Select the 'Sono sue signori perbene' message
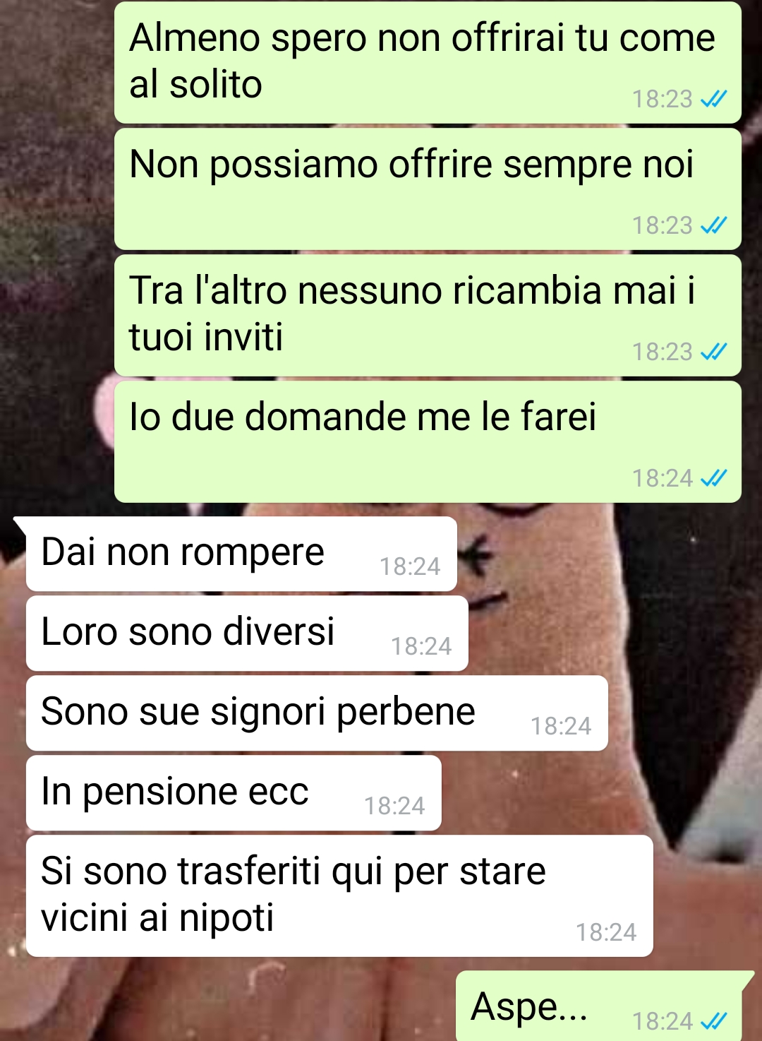Viewport: 762px width, 1041px height. 317,713
